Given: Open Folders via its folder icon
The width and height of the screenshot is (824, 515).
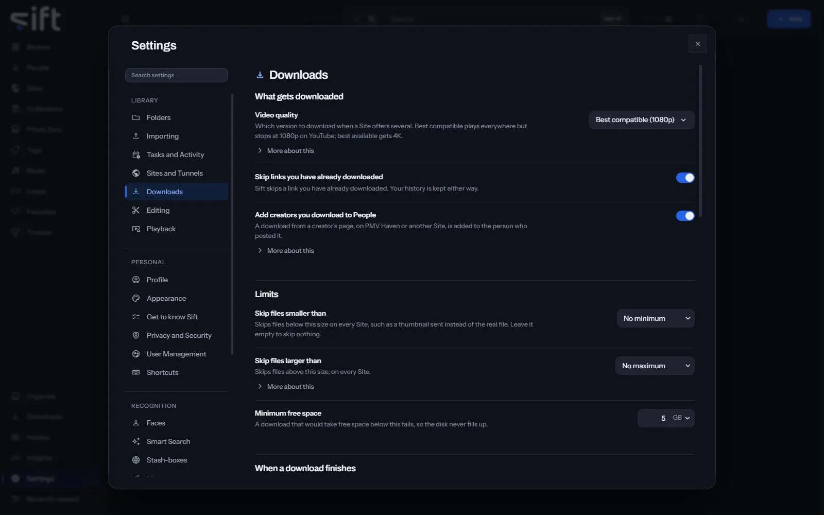Looking at the screenshot, I should [x=136, y=117].
